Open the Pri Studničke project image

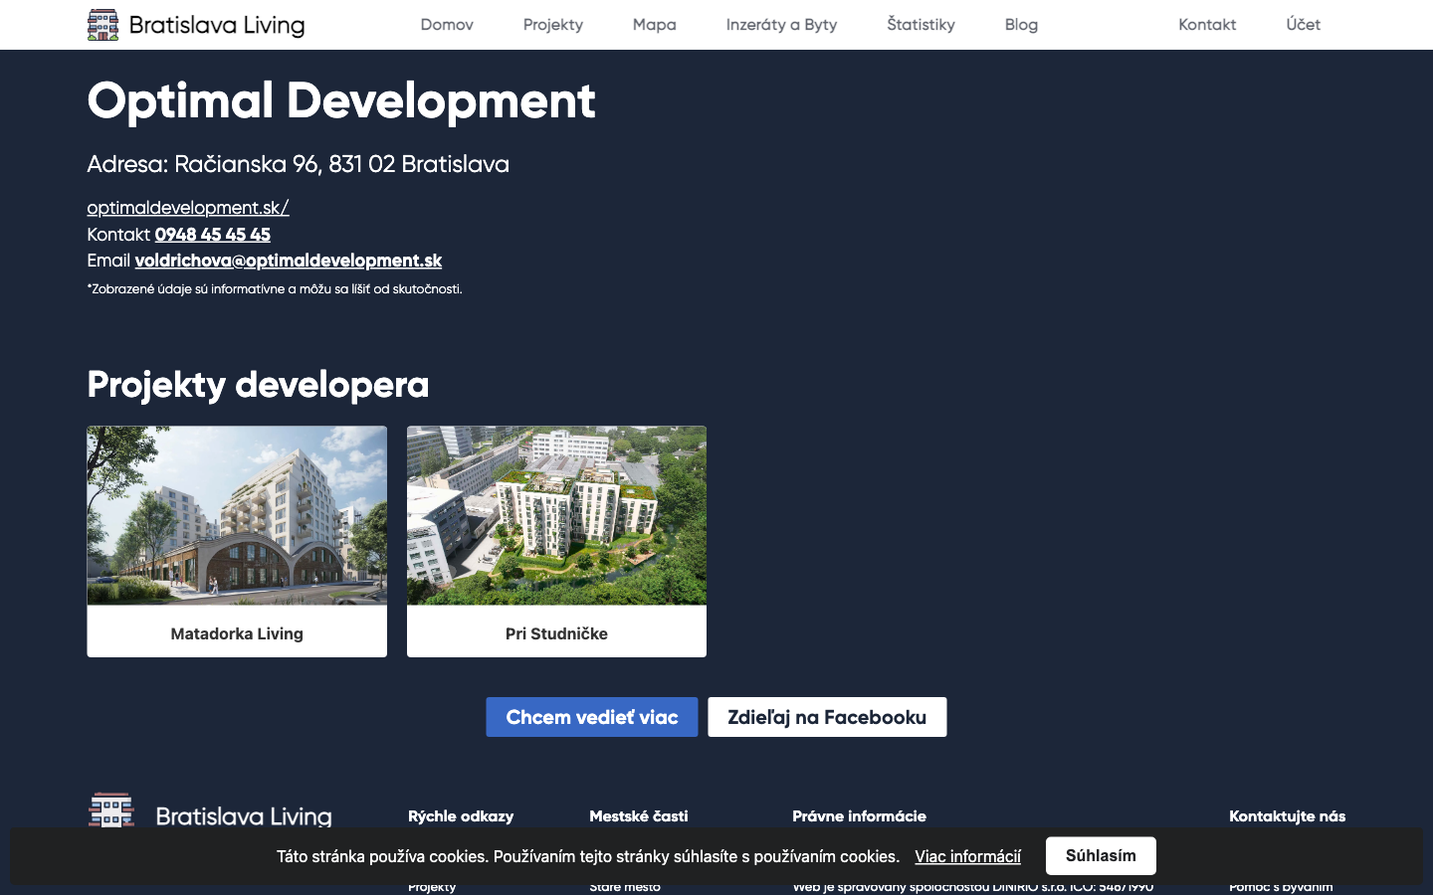pos(556,515)
